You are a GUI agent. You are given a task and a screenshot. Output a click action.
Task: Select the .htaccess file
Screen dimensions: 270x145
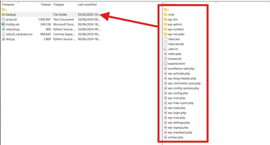pos(174,39)
